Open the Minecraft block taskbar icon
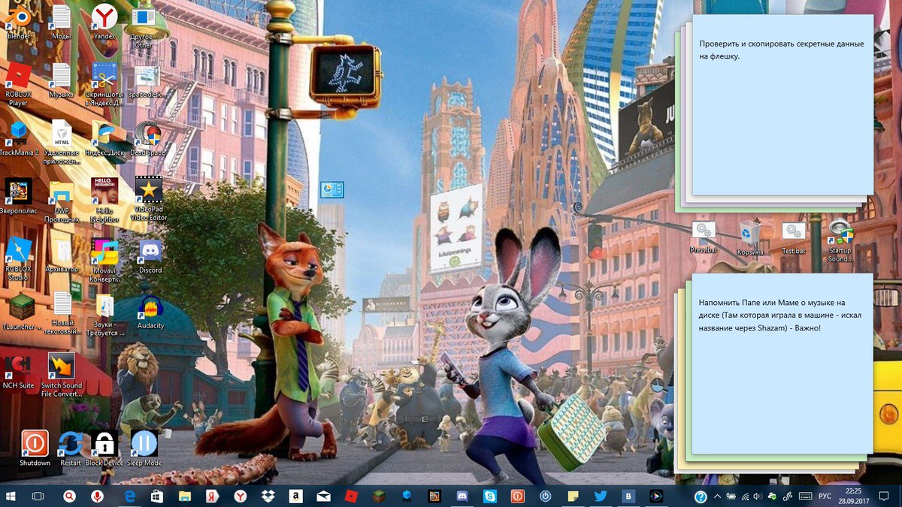The width and height of the screenshot is (902, 507). click(x=379, y=496)
